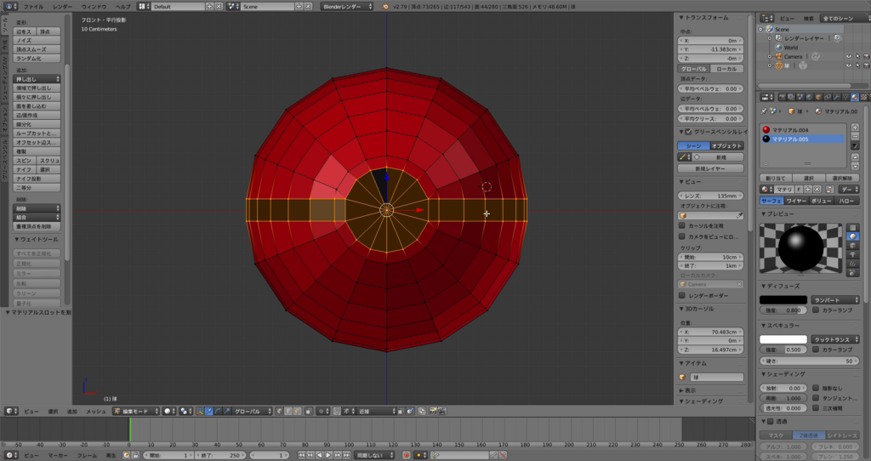Screen dimensions: 871x461
Task: Open the メッシュ menu in 3D view header
Action: [95, 411]
